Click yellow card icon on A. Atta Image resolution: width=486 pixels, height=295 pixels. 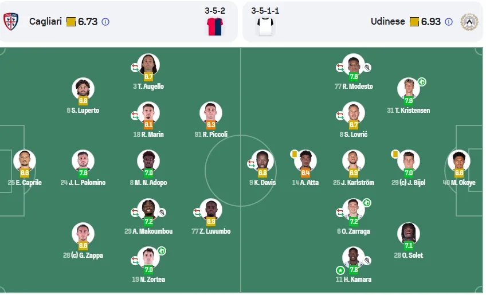[x=295, y=154]
